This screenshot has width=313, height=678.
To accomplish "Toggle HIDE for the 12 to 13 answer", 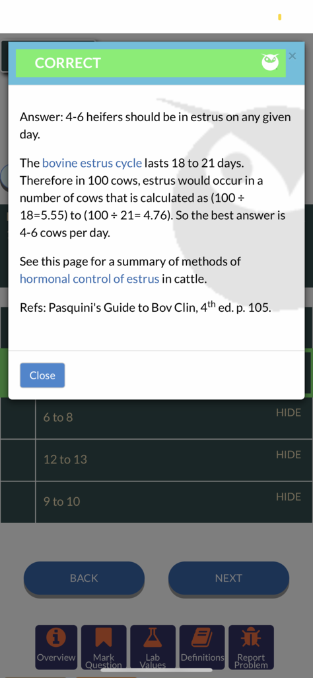I will click(x=289, y=454).
